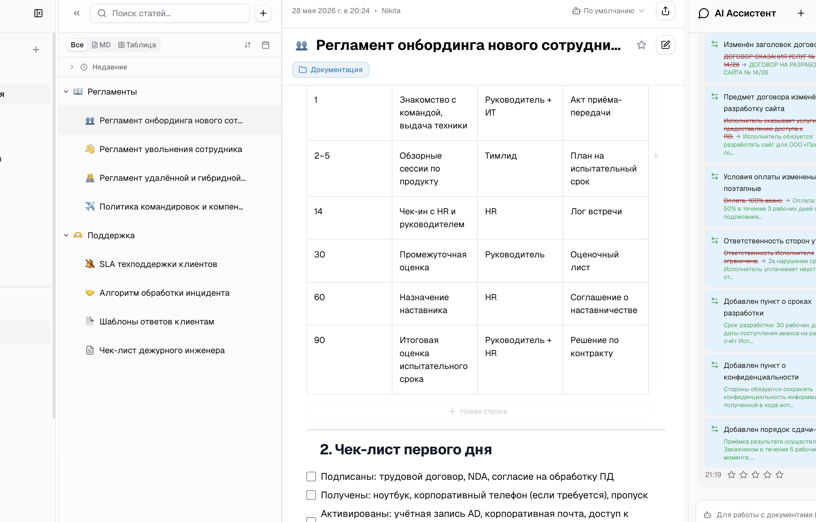The height and width of the screenshot is (522, 816).
Task: Open Регламент онбординга нового сотрудника article
Action: 170,120
